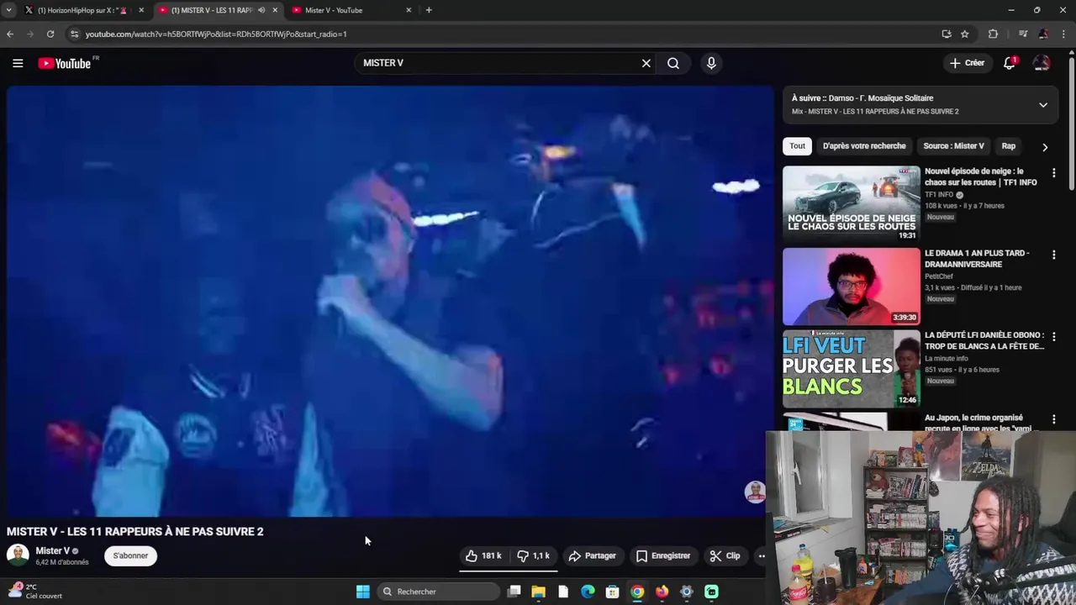The image size is (1076, 605).
Task: Open options for LA DÉPUTÉ LFI video
Action: coord(1053,337)
